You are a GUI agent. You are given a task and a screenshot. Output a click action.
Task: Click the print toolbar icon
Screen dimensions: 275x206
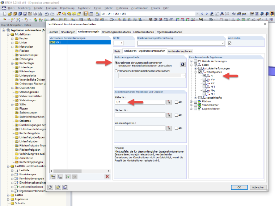point(35,14)
